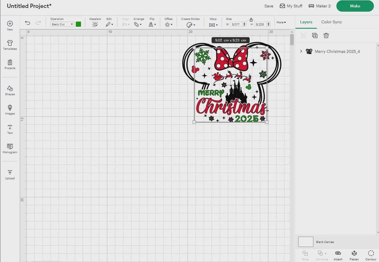
Task: Click the duplicate layer icon
Action: (x=315, y=36)
